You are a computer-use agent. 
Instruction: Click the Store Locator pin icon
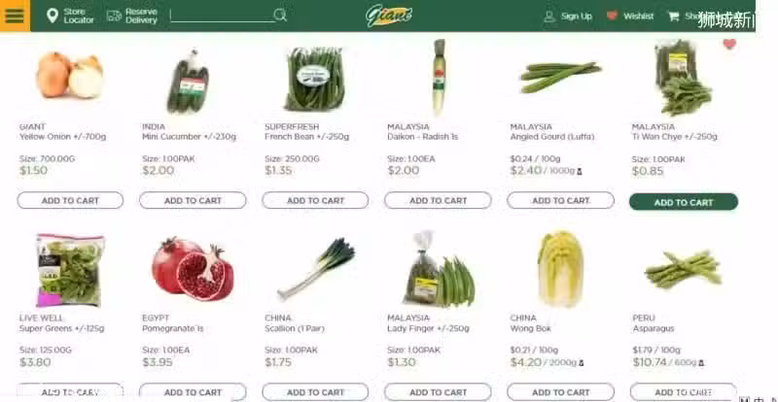coord(53,16)
